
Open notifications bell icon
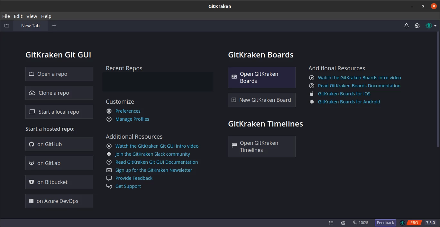pos(407,26)
